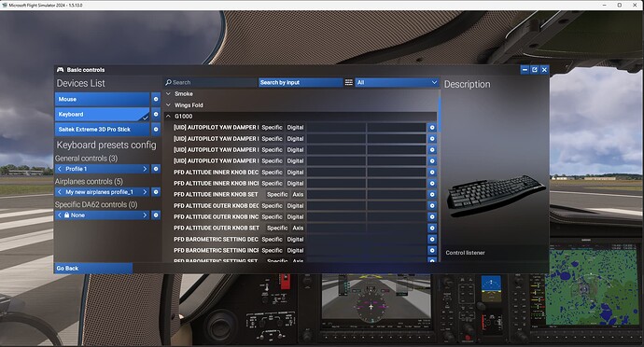
Task: Click the keyboard image in Description panel
Action: pyautogui.click(x=497, y=196)
